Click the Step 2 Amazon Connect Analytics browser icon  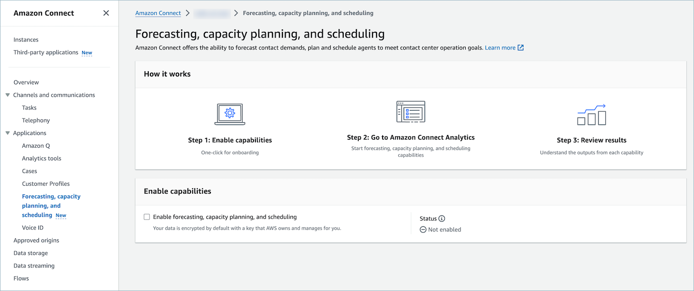tap(411, 111)
